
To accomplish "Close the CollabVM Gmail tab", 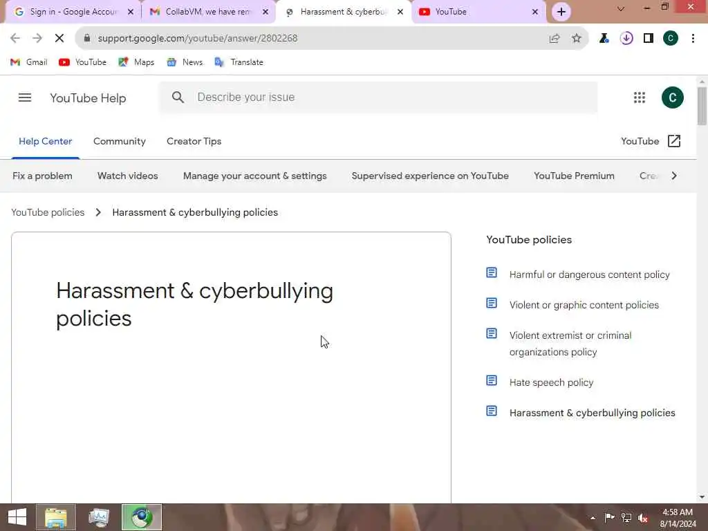I will click(265, 12).
